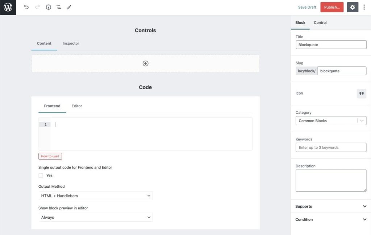Click the plus icon to add a control

[x=145, y=63]
